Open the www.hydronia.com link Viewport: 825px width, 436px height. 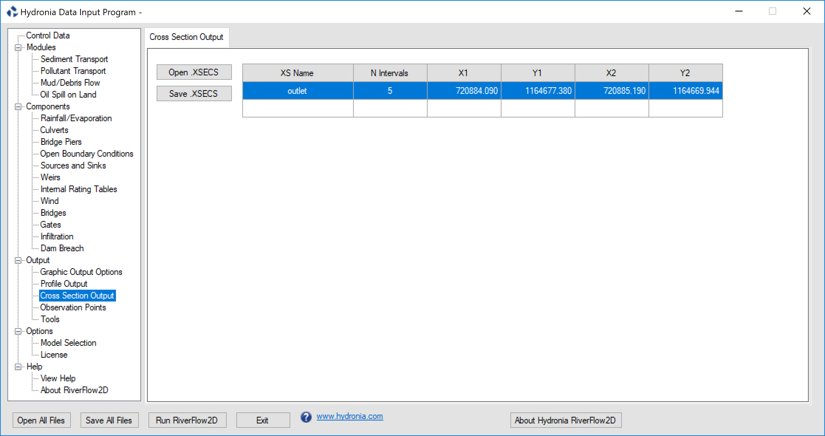tap(350, 416)
